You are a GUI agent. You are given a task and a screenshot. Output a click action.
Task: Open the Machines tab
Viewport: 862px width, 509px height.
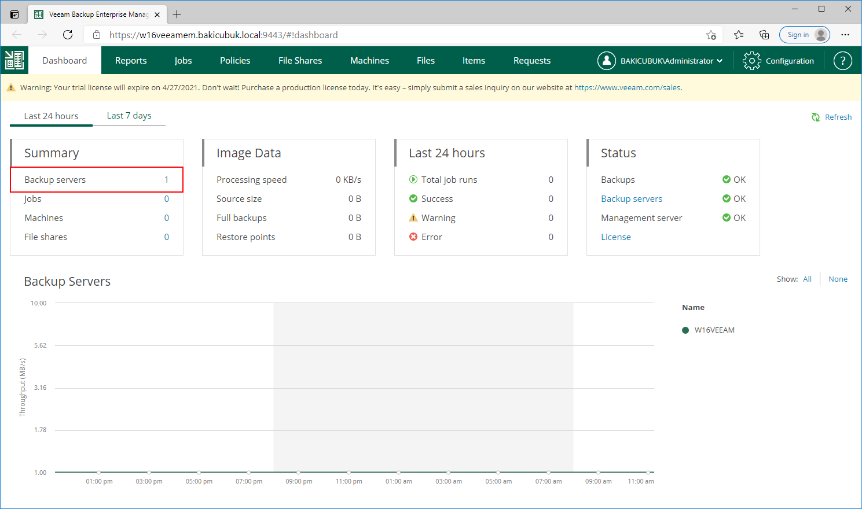tap(369, 60)
